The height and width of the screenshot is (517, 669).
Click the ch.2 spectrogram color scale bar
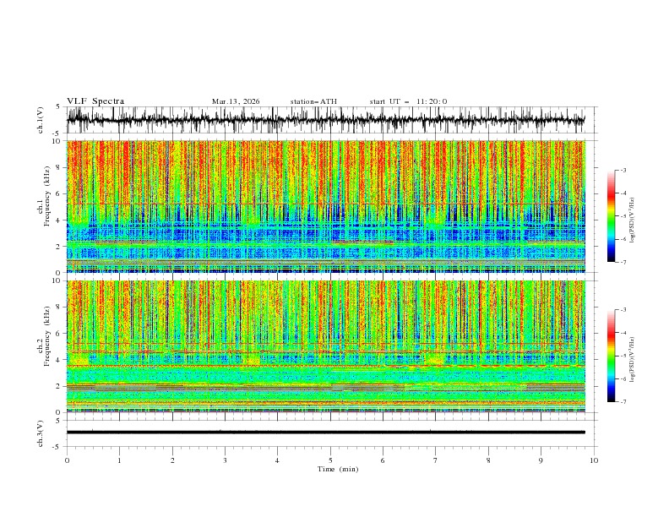611,356
